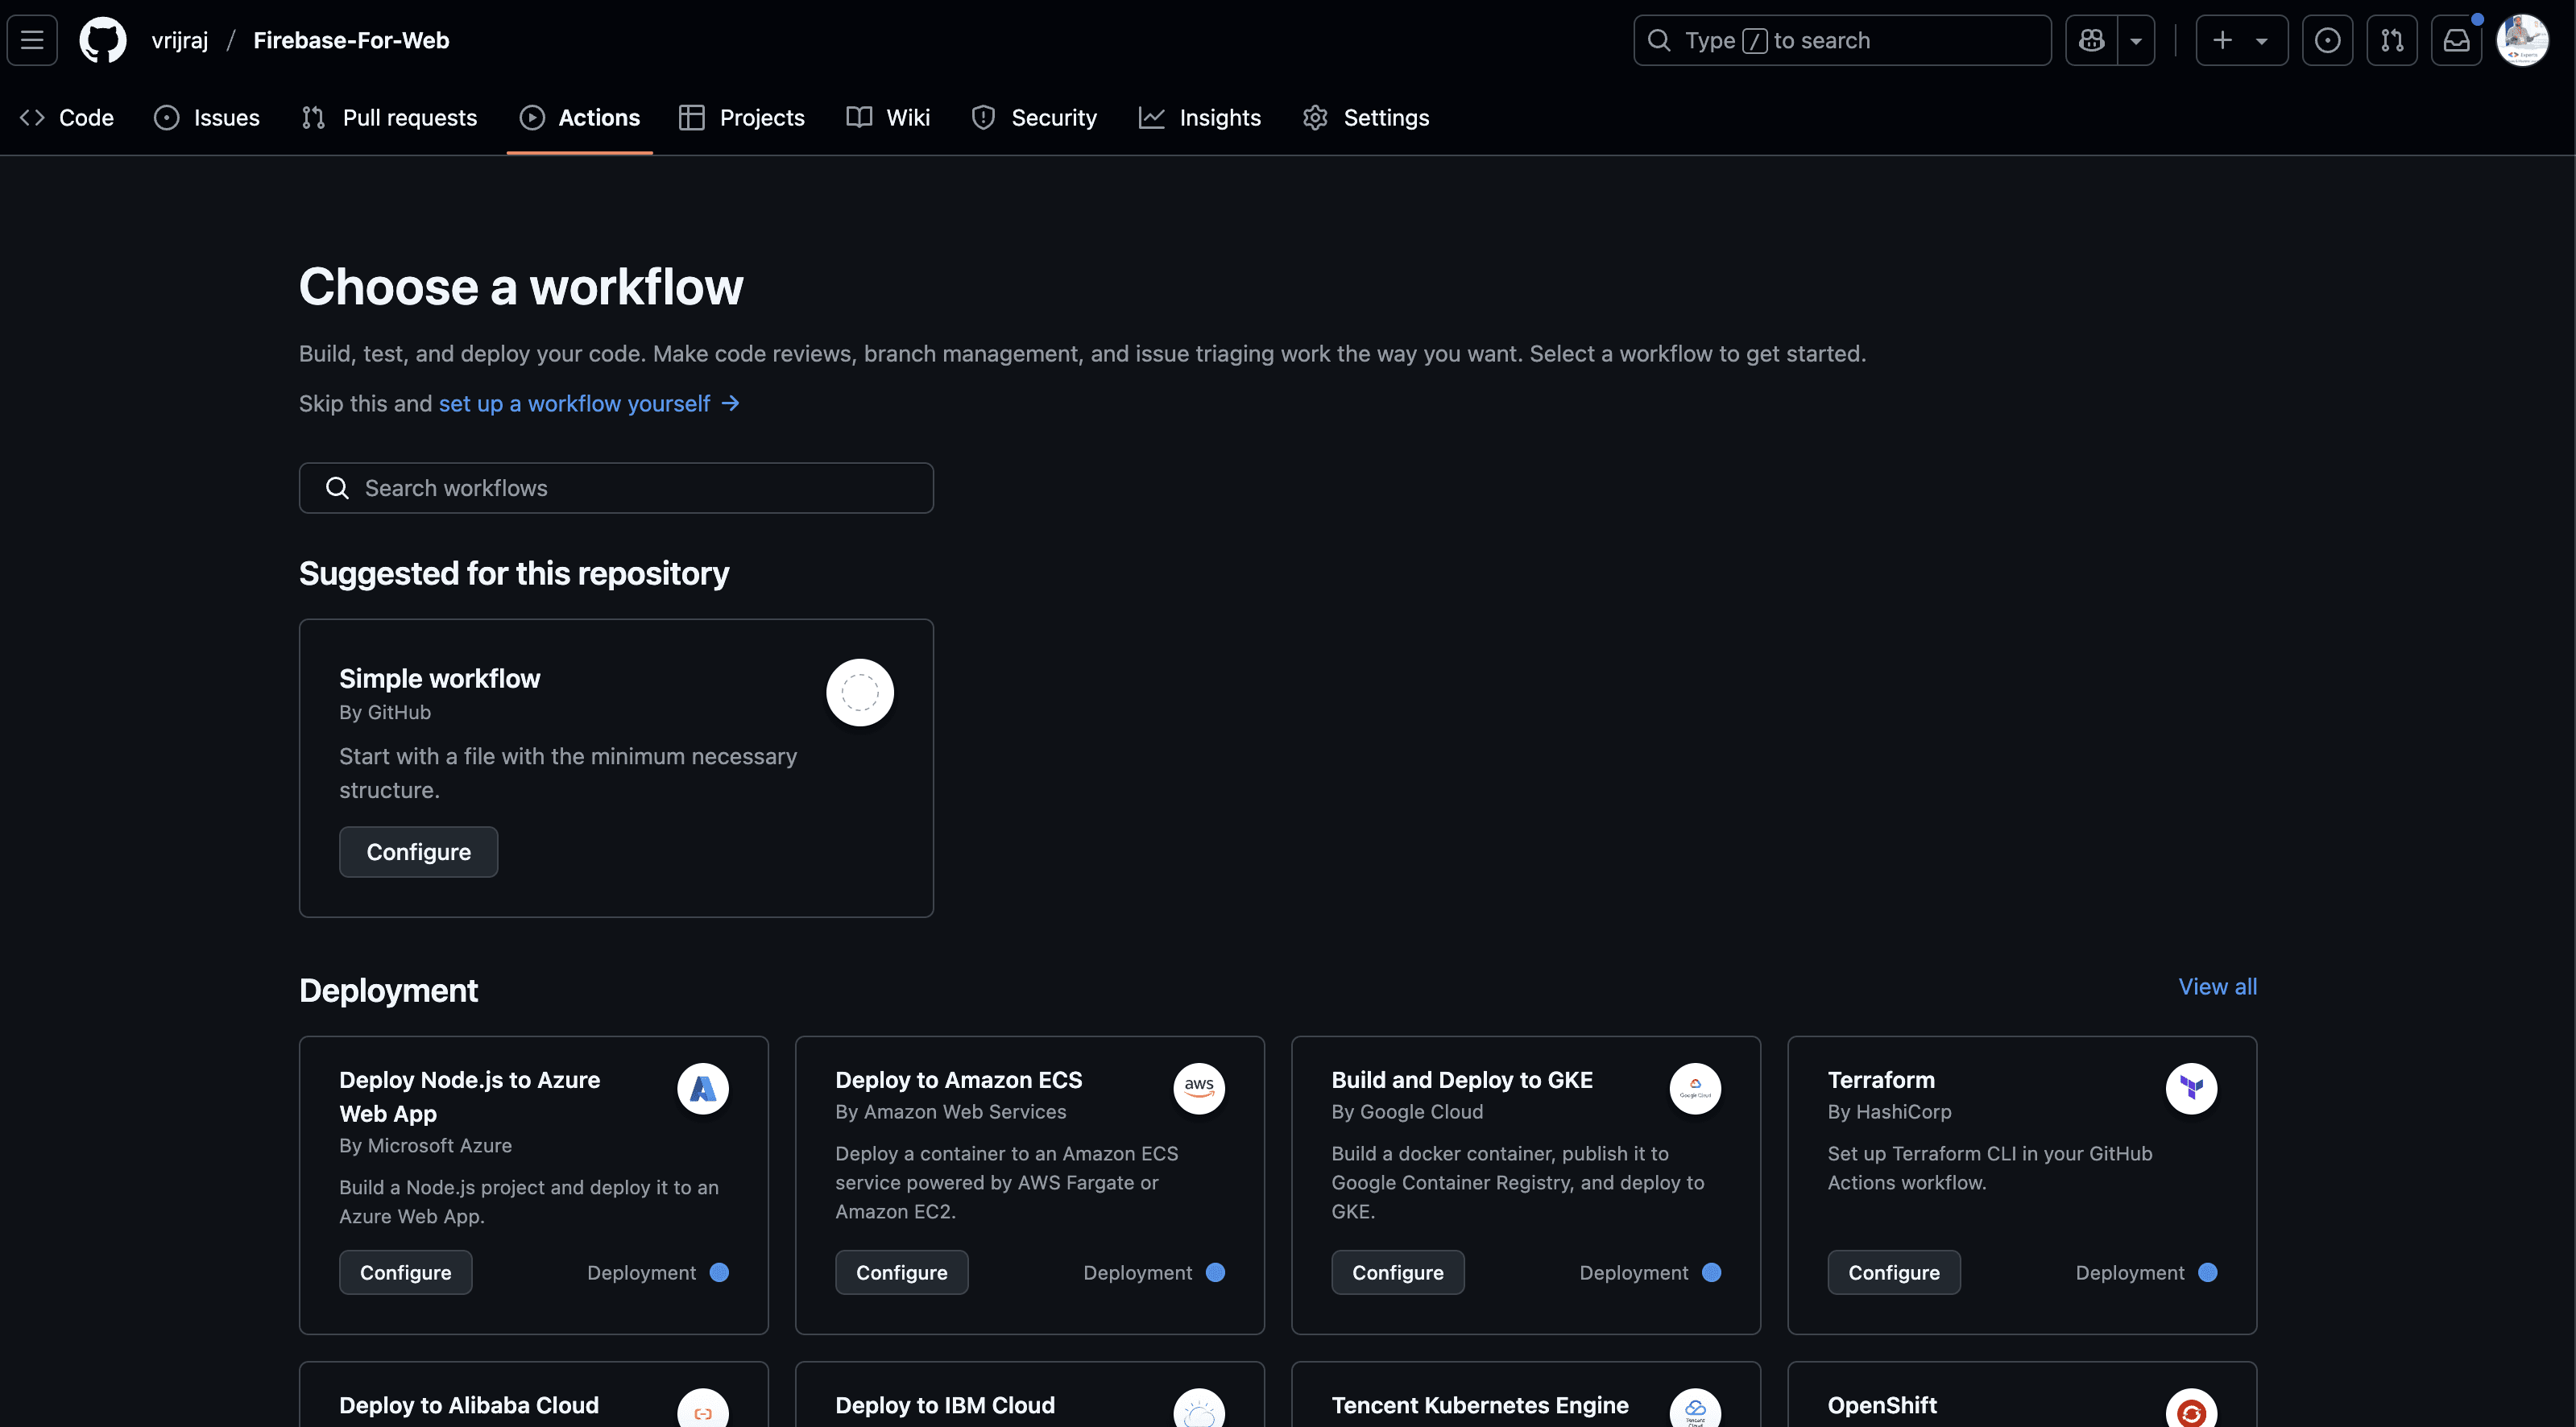The width and height of the screenshot is (2576, 1427).
Task: Click the Search workflows input field
Action: 616,488
